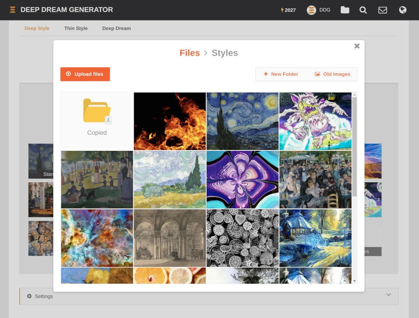Create a New Folder
419x318 pixels.
281,74
